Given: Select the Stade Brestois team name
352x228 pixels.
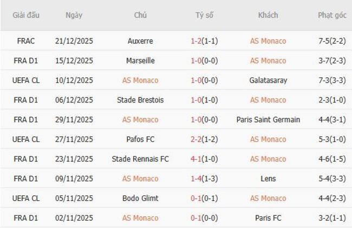Looking at the screenshot, I should [140, 100].
